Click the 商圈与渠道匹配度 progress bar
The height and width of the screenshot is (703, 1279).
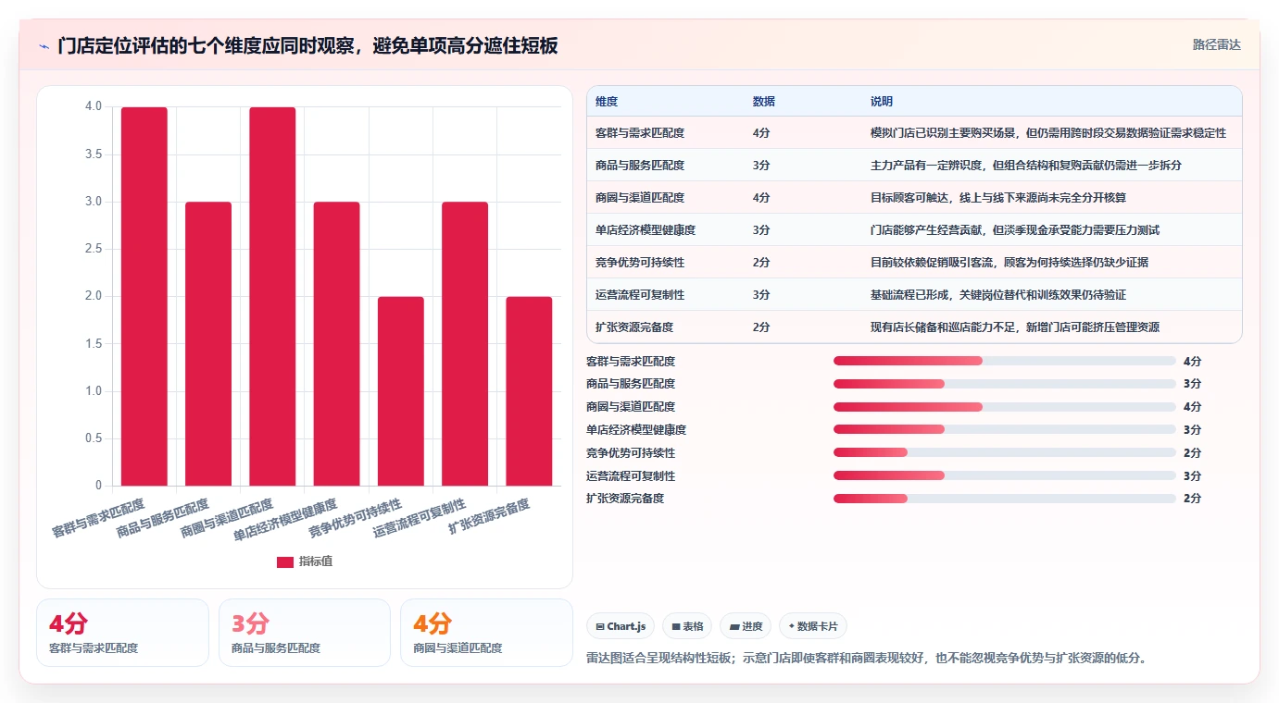coord(1005,407)
